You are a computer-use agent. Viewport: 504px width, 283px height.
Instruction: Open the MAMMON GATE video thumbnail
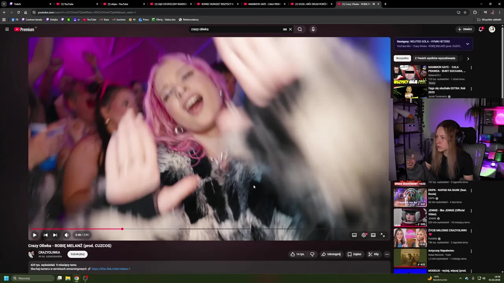click(x=410, y=75)
